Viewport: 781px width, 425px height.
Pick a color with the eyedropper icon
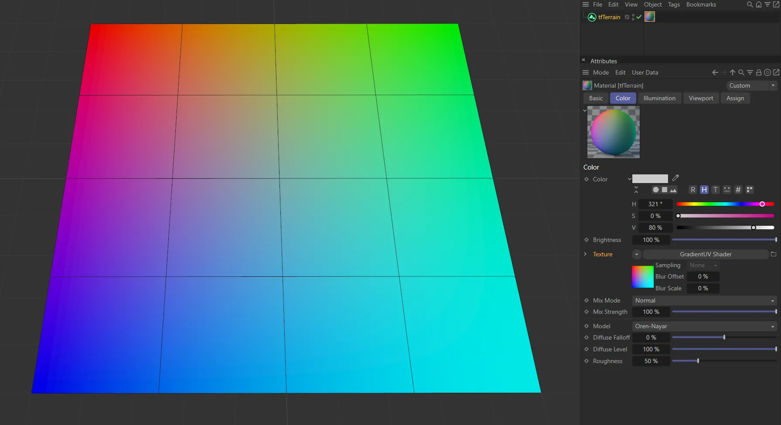click(675, 178)
